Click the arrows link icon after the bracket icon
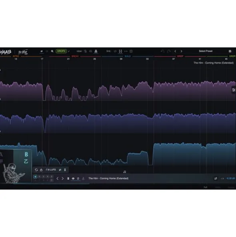236x237 pixels. [126, 51]
